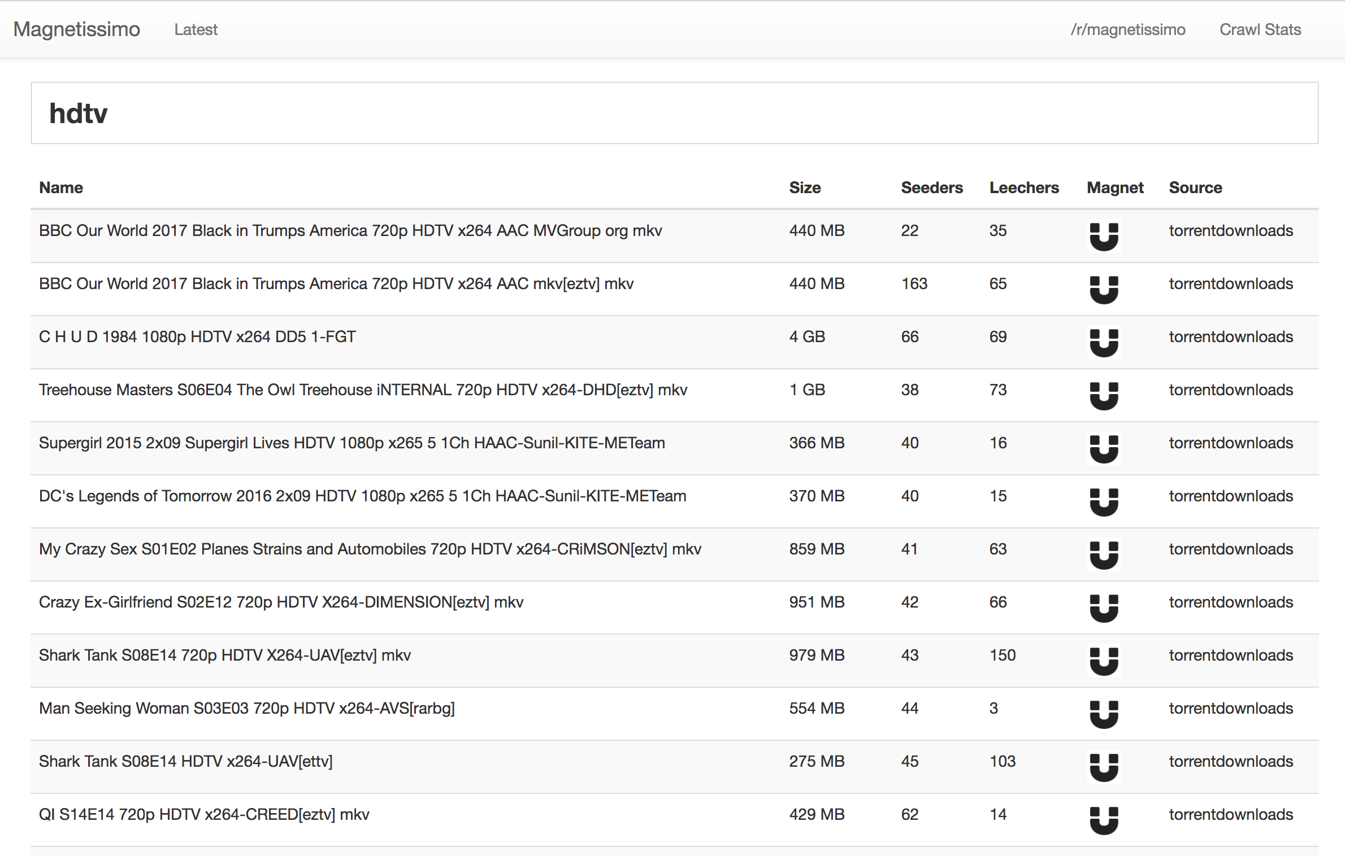Click the Leechers column header

(x=1024, y=187)
